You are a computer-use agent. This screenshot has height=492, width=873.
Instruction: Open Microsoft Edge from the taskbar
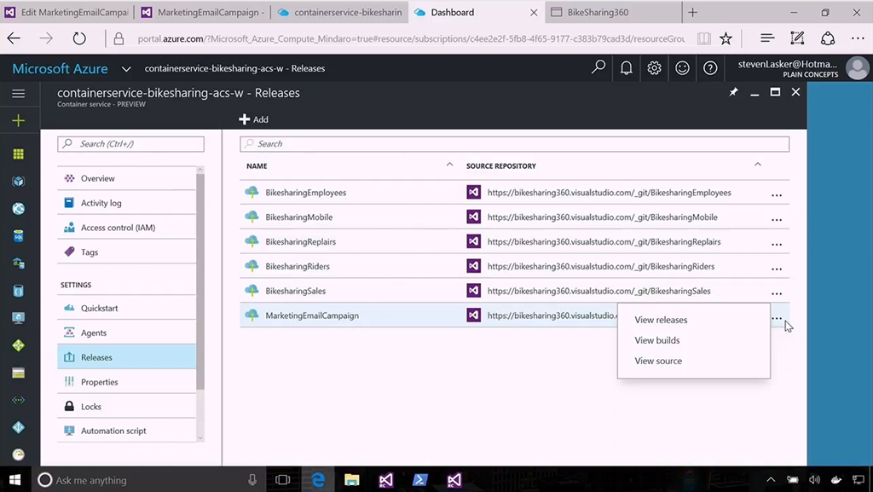pyautogui.click(x=318, y=480)
